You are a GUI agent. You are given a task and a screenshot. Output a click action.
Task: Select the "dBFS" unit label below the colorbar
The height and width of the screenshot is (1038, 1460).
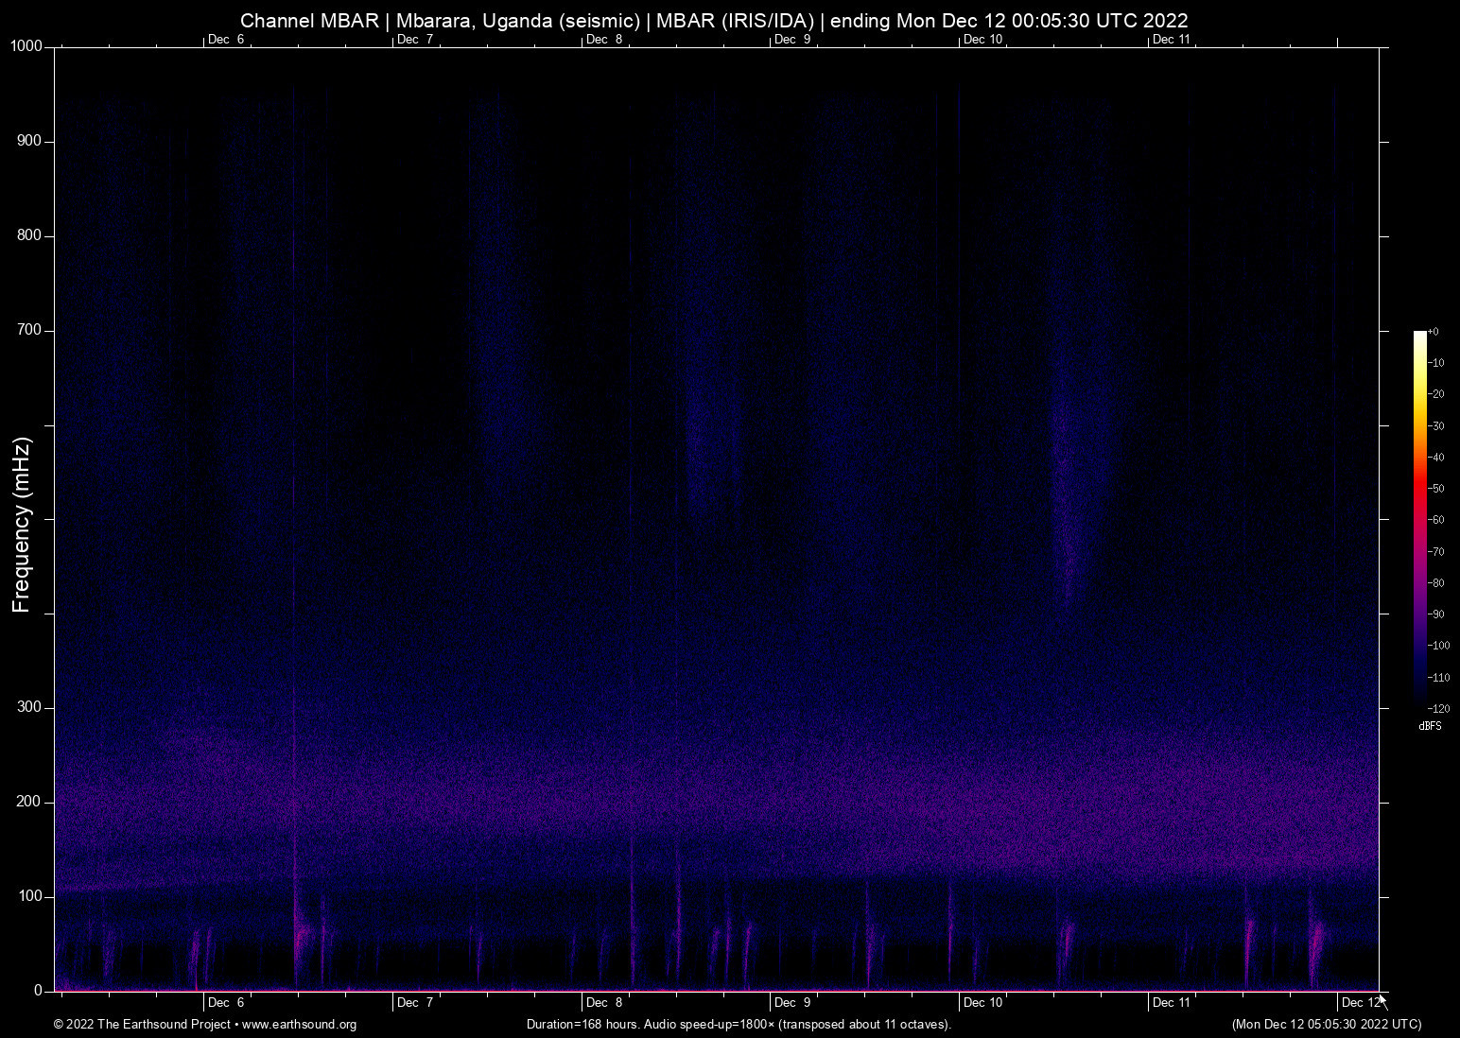1431,726
